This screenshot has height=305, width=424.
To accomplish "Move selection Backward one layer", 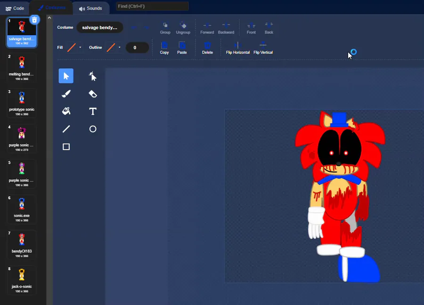I will click(x=226, y=28).
